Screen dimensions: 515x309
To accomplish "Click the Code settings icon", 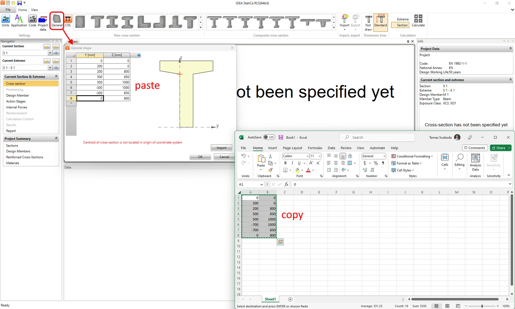I will 33,21.
